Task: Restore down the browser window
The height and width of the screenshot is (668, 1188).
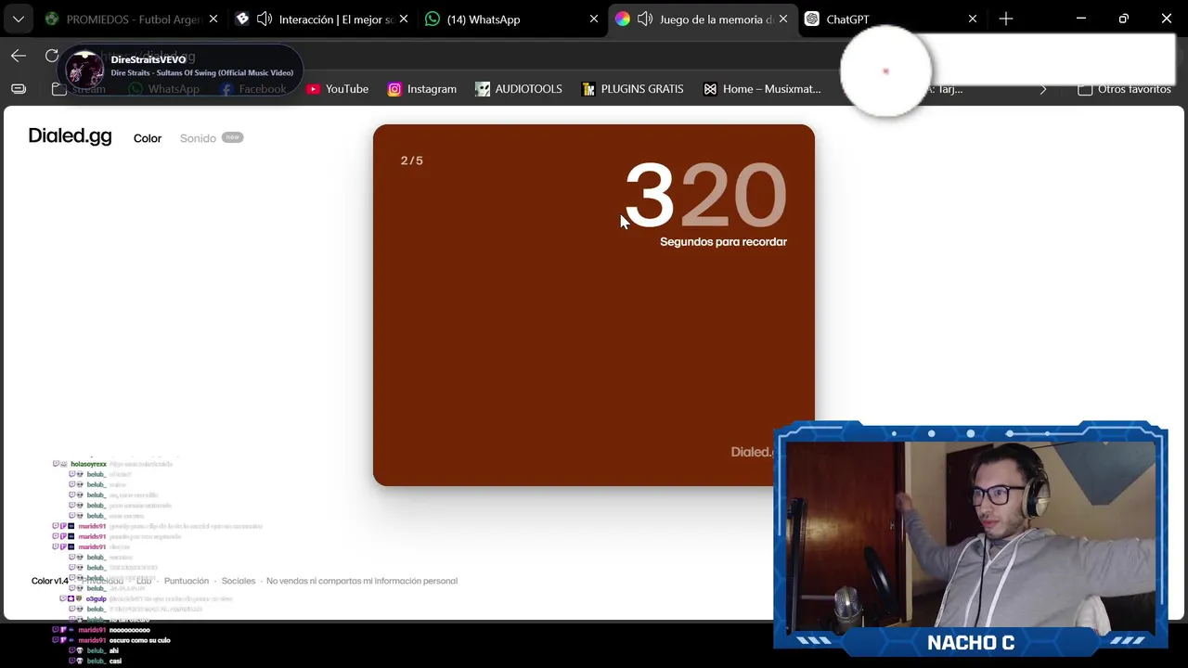Action: click(1124, 19)
